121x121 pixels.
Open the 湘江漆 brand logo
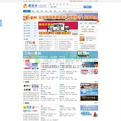tap(35, 68)
